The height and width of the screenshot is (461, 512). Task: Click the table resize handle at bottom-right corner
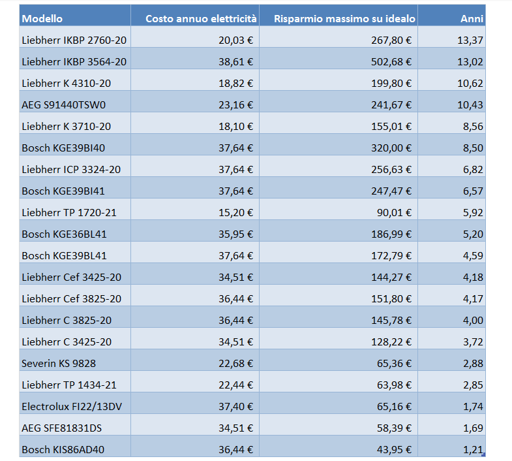point(483,455)
